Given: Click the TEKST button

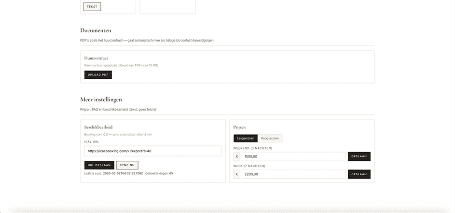Looking at the screenshot, I should [x=92, y=7].
